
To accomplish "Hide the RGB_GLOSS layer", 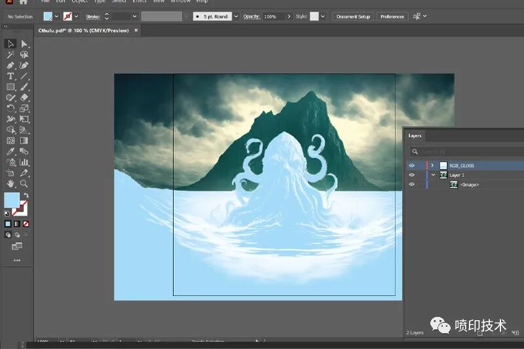I will [x=412, y=165].
